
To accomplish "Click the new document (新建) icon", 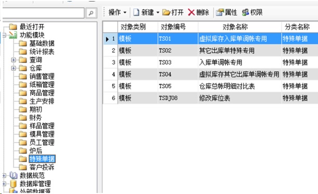I will coord(136,12).
